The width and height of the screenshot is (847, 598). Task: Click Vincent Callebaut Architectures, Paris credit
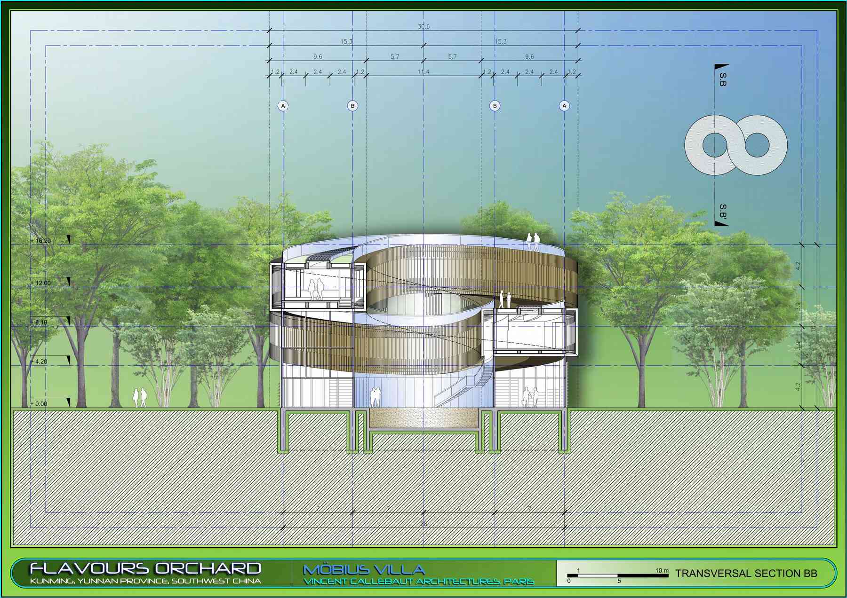point(418,582)
